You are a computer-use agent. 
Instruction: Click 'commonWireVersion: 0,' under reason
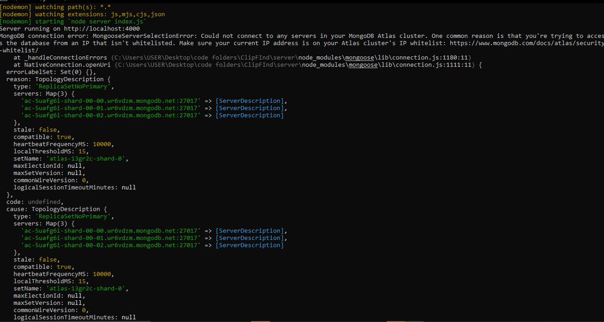pos(51,180)
